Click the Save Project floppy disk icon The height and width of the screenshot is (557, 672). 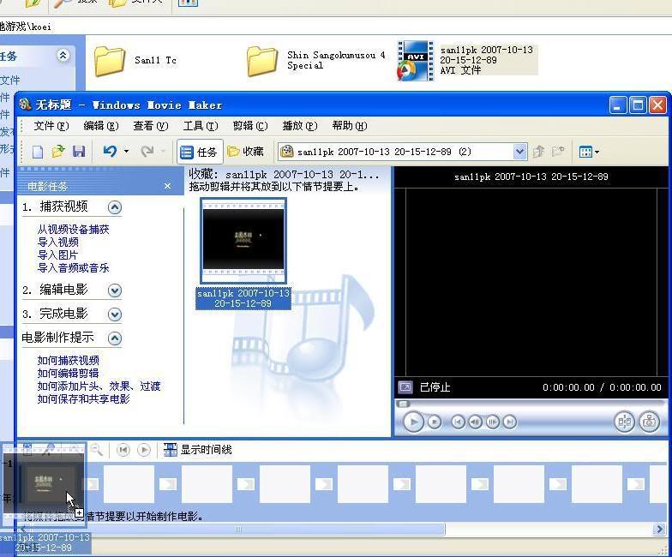click(79, 152)
